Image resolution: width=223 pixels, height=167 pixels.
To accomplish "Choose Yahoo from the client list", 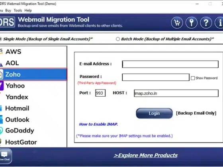I will coord(33,85).
